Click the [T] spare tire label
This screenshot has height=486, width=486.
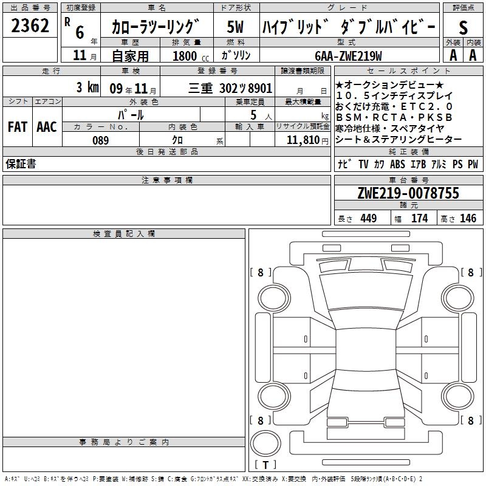[x=265, y=465]
